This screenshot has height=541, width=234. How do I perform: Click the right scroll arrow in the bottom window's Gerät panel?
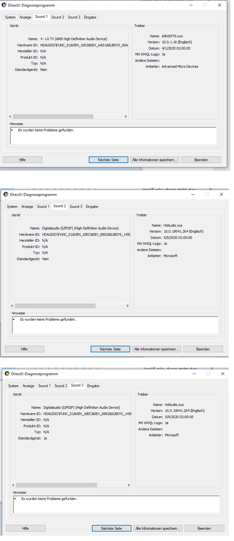coord(129,485)
